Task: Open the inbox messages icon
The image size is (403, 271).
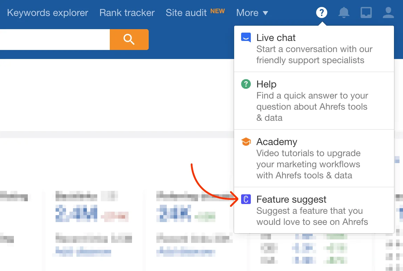Action: pos(366,12)
